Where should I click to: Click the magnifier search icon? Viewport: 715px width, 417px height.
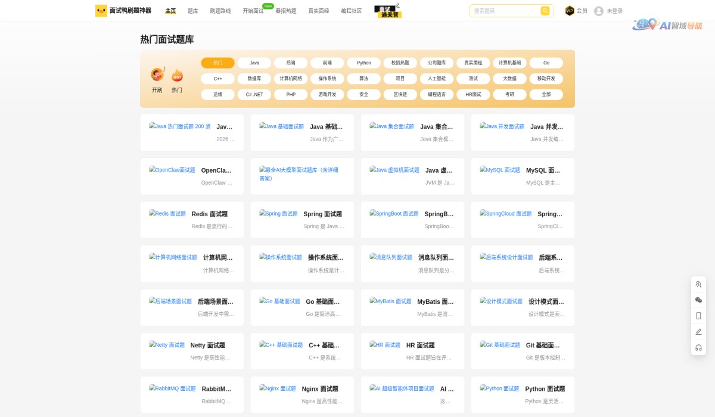545,10
